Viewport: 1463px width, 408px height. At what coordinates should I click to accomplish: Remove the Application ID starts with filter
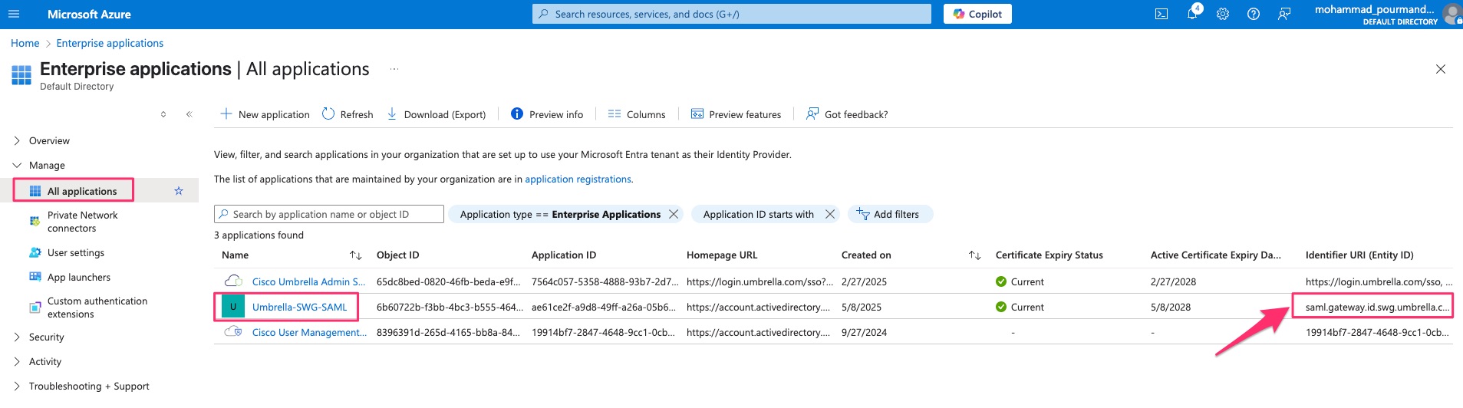click(x=829, y=214)
